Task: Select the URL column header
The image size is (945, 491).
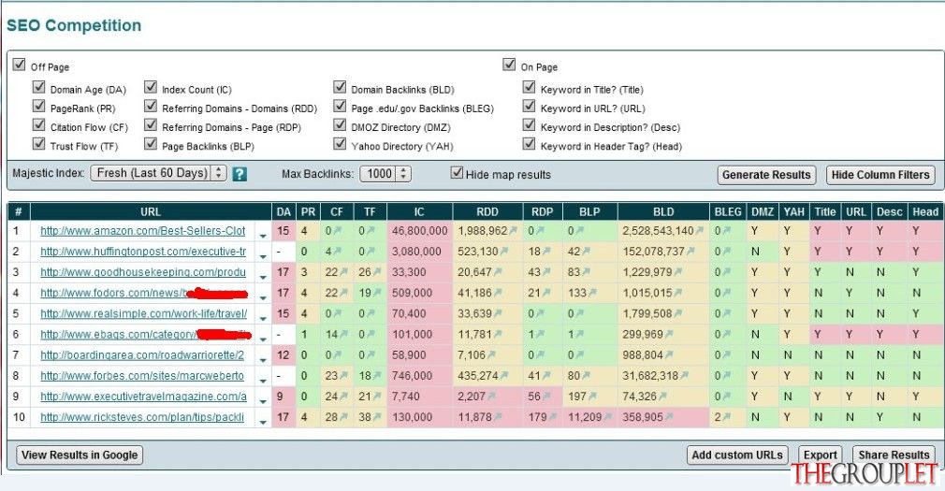Action: pyautogui.click(x=151, y=212)
